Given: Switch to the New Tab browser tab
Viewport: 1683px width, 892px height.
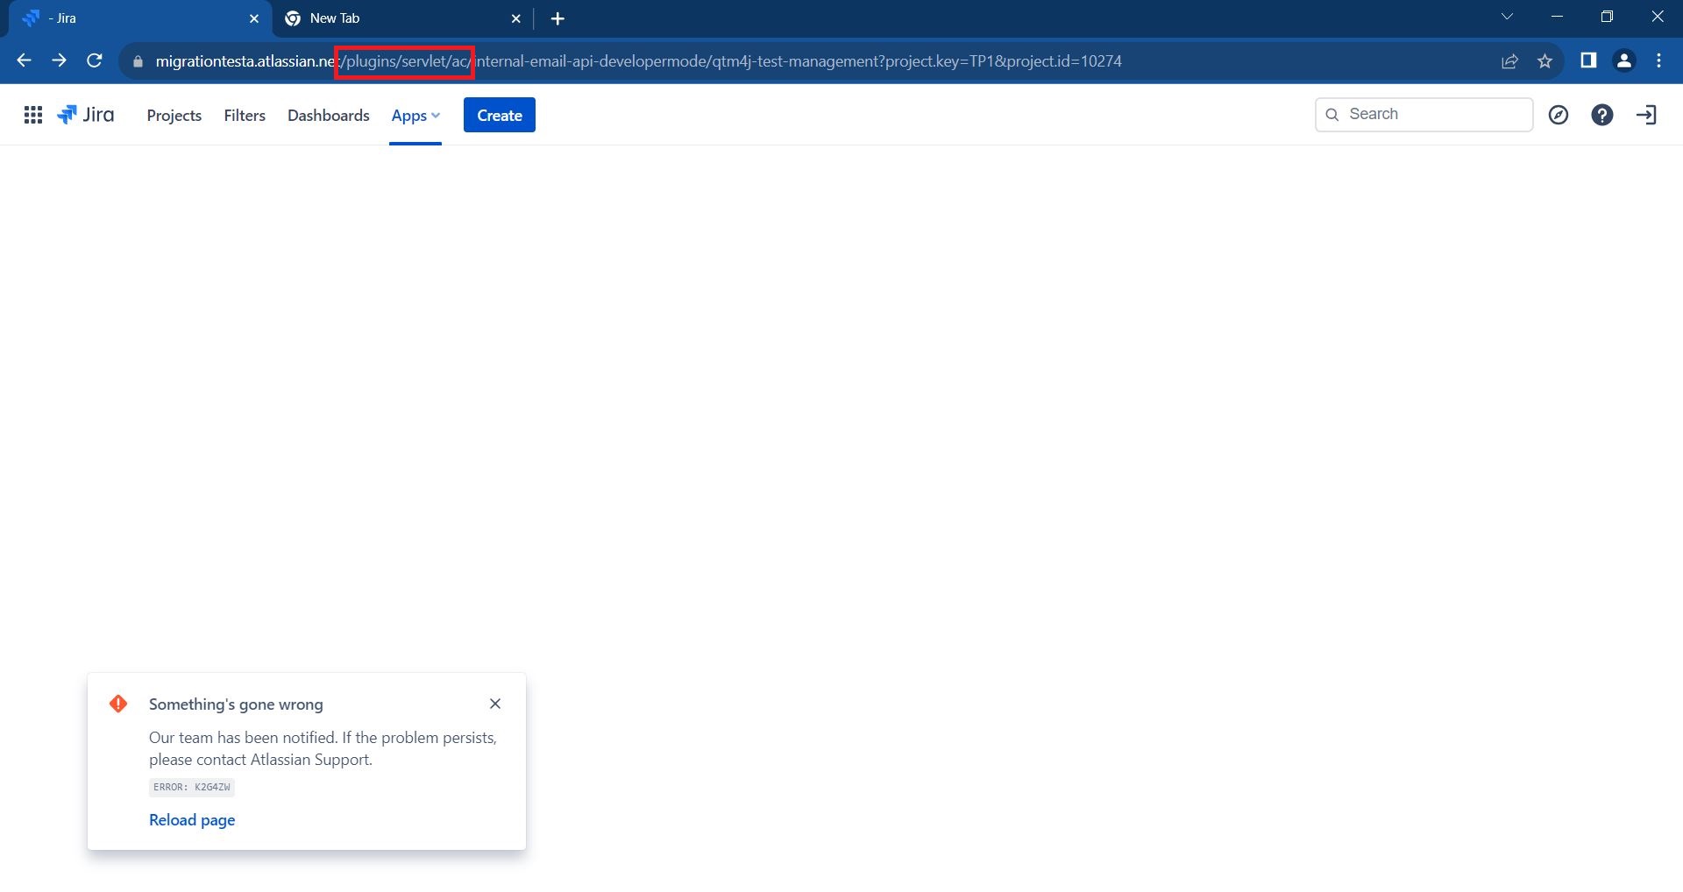Looking at the screenshot, I should click(x=403, y=18).
